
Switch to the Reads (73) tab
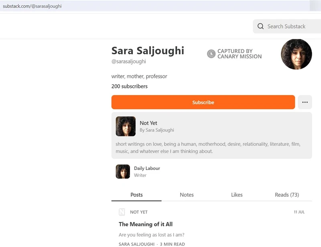coord(287,195)
